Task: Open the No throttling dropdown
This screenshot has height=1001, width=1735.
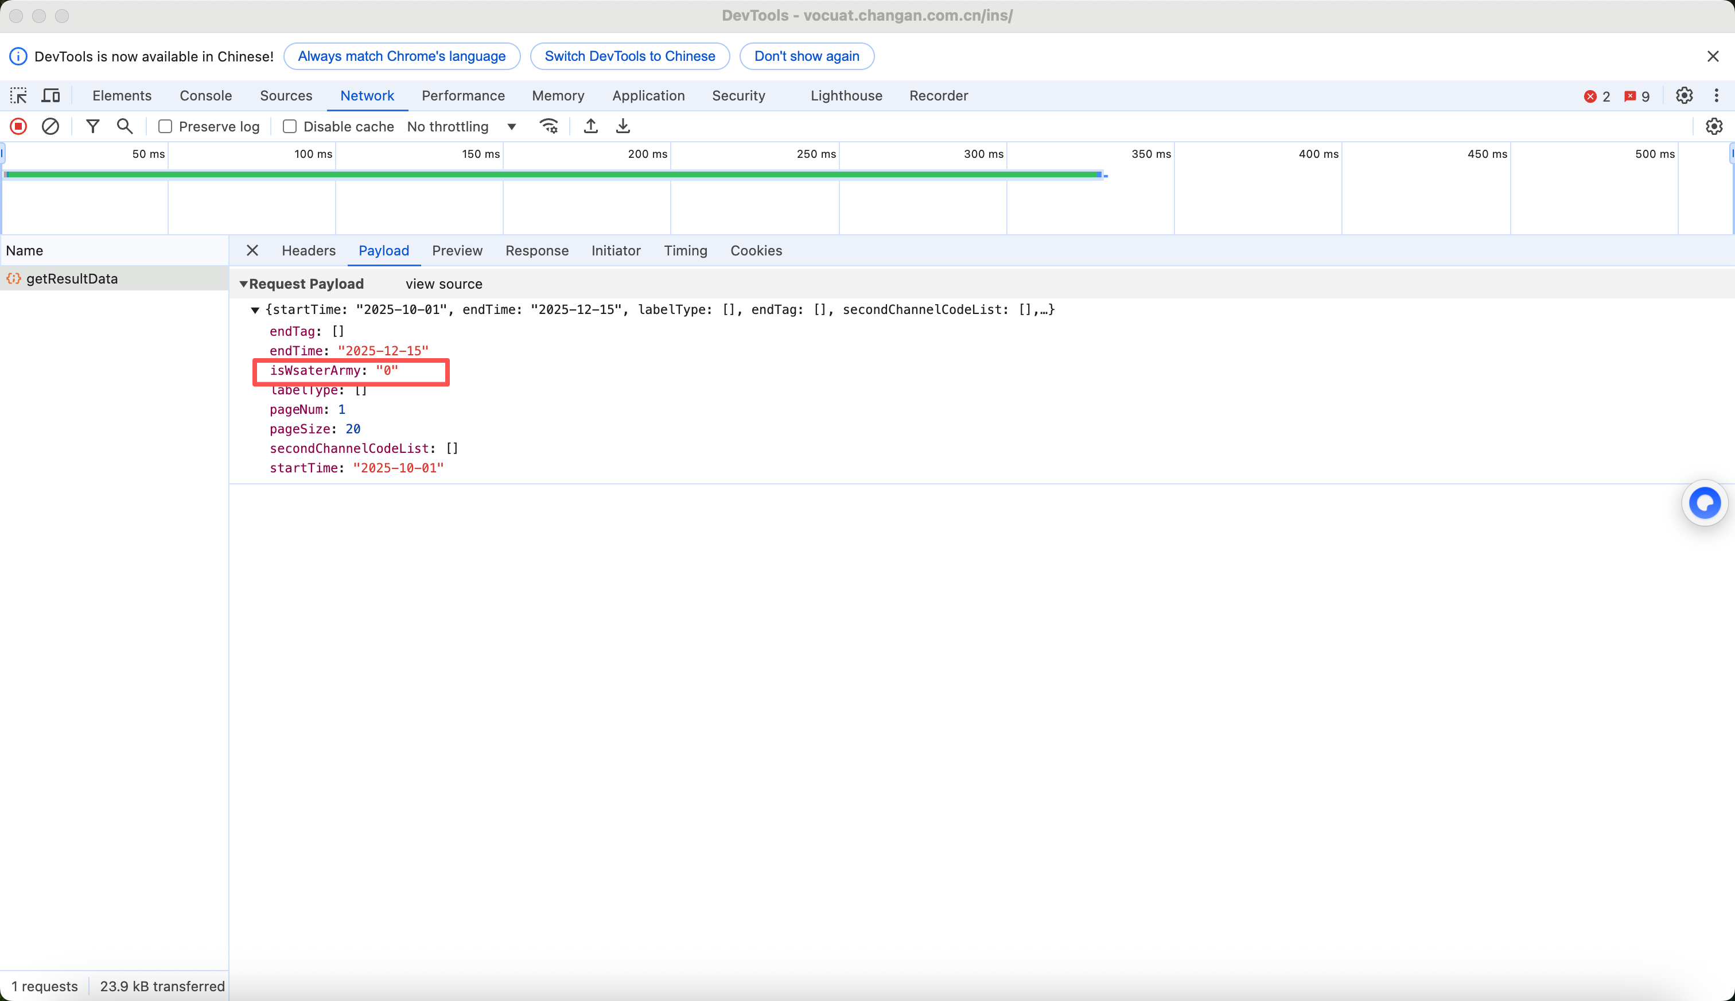Action: 462,126
